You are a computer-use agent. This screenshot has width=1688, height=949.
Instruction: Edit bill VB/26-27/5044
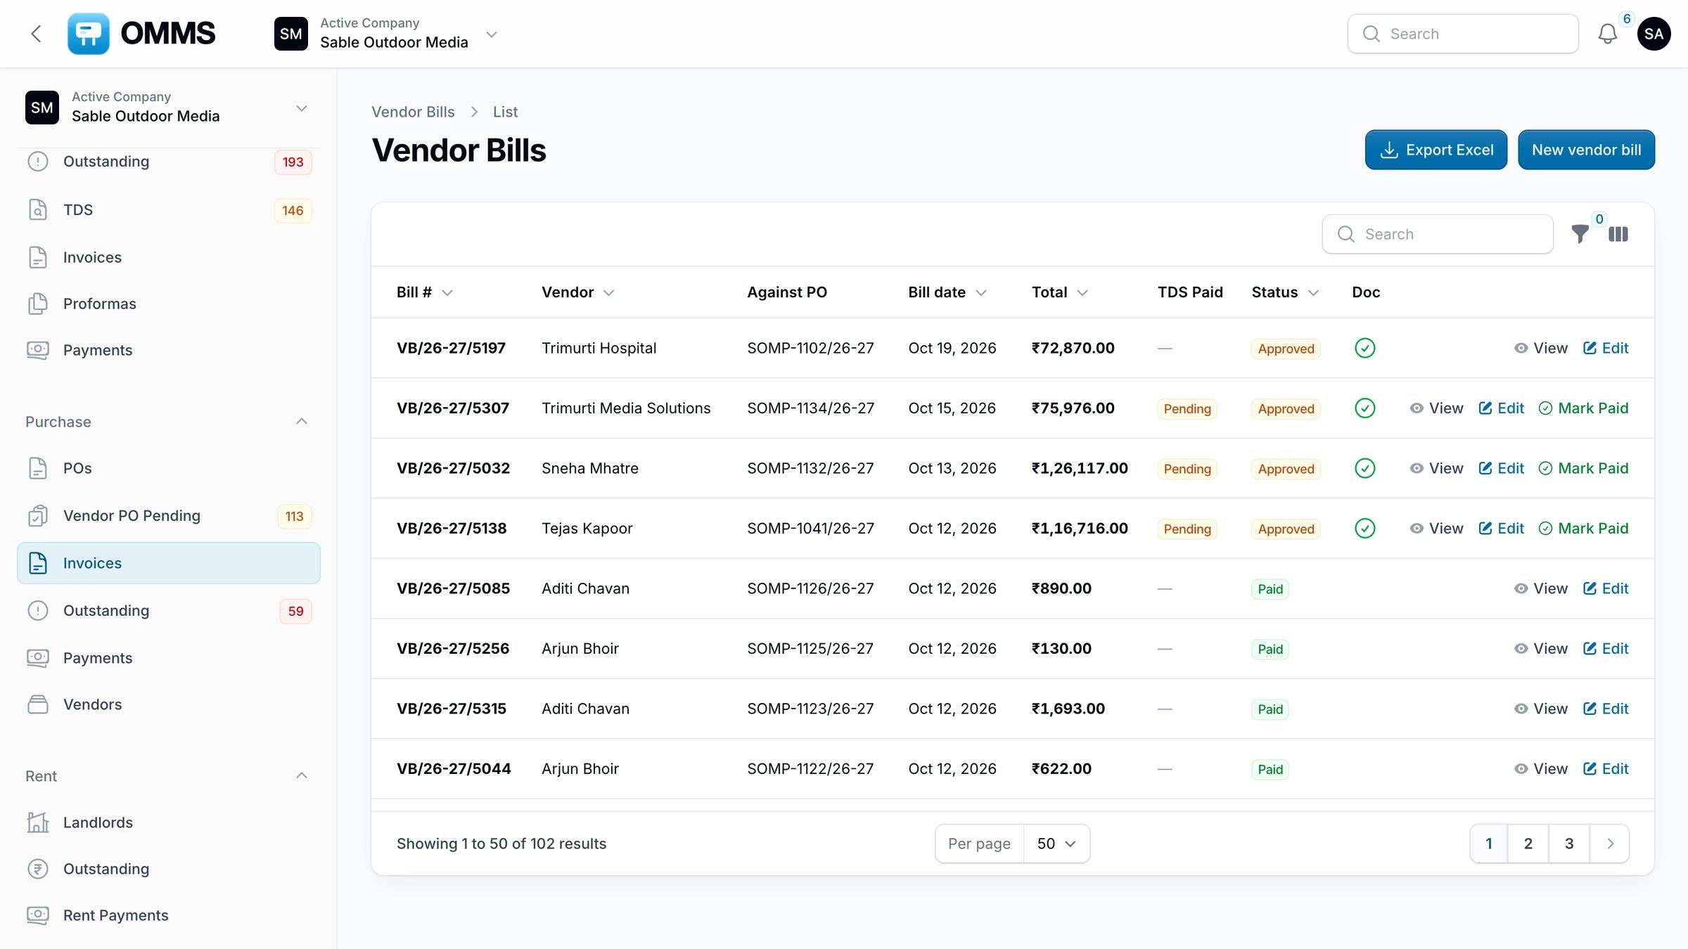pos(1606,769)
